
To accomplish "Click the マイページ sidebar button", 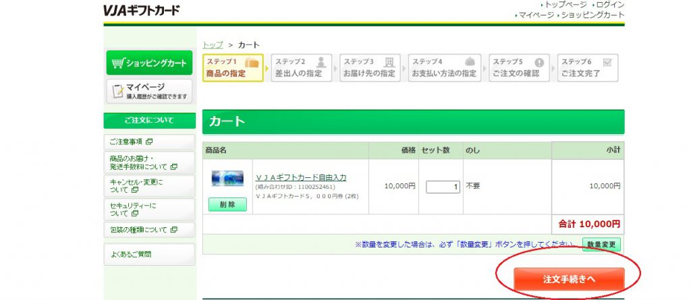I will click(x=149, y=91).
